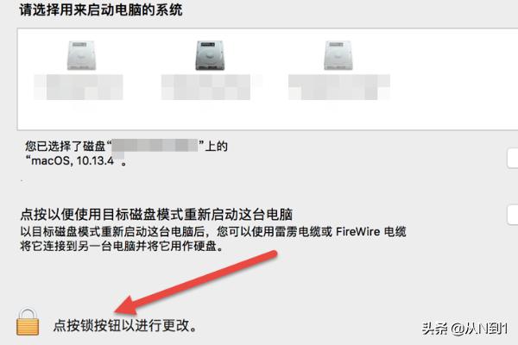Select the middle highlighted startup disk icon
Image resolution: width=518 pixels, height=345 pixels.
pyautogui.click(x=210, y=55)
